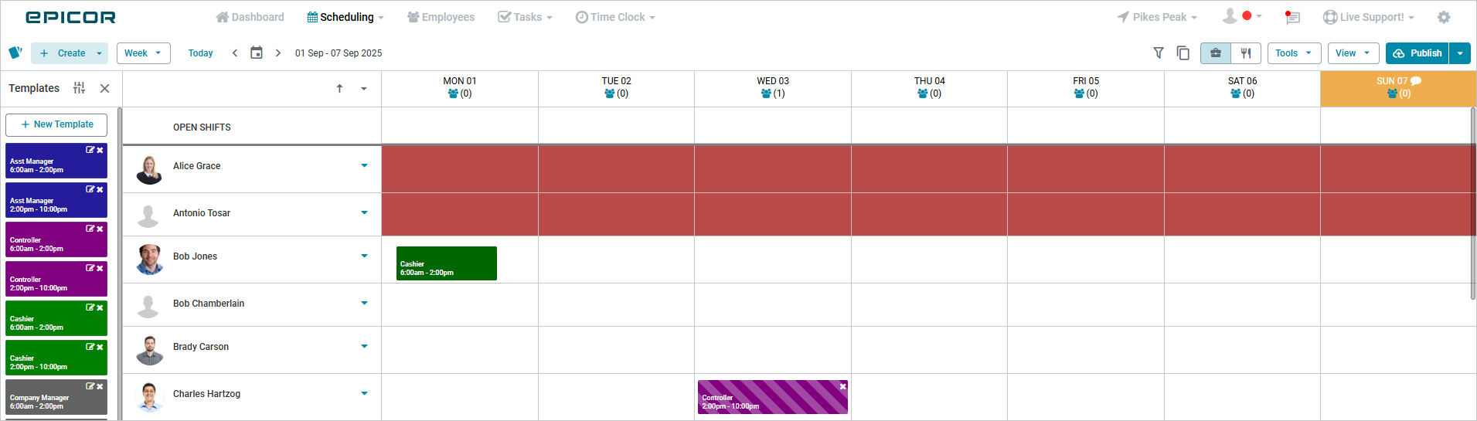Click the copy schedule icon

click(1183, 53)
